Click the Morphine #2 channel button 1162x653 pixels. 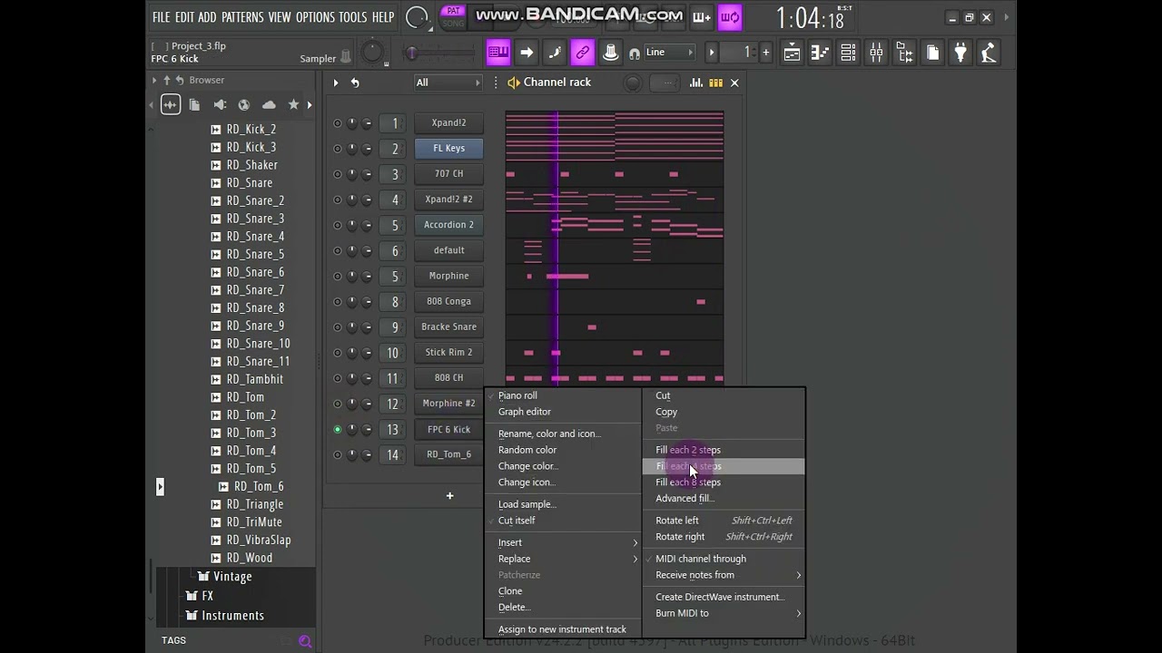pos(448,404)
